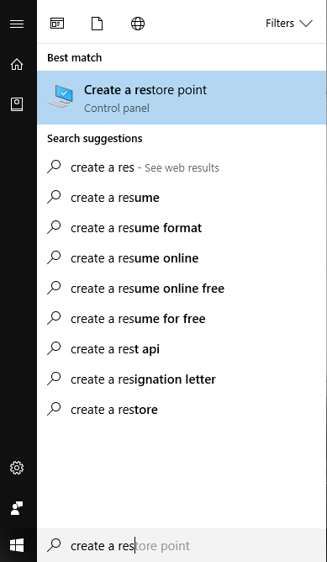Pick the 'create a resignation letter' suggestion

(x=182, y=379)
